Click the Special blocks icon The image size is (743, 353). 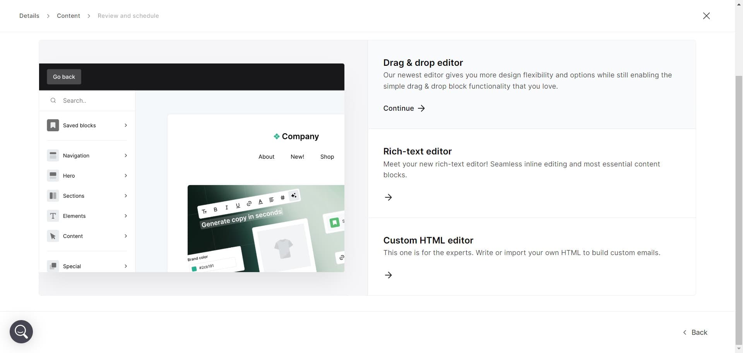(53, 266)
